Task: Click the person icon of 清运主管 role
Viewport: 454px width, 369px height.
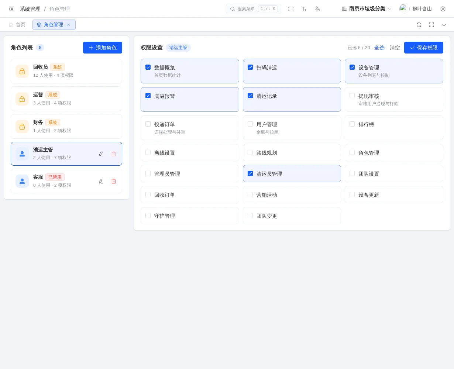Action: [22, 154]
